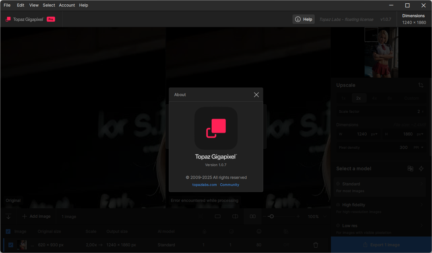432x253 pixels.
Task: Click the Export 1 image button
Action: pyautogui.click(x=381, y=245)
